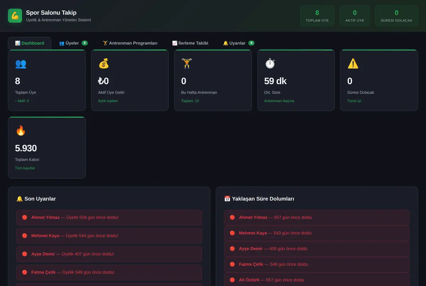Viewport: 426px width, 286px height.
Task: Switch to the Dashboard tab
Action: point(29,43)
